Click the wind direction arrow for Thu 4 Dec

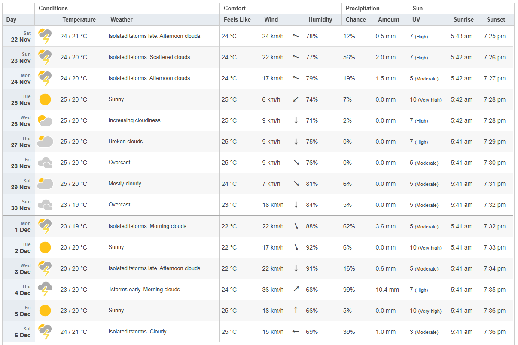pyautogui.click(x=296, y=289)
